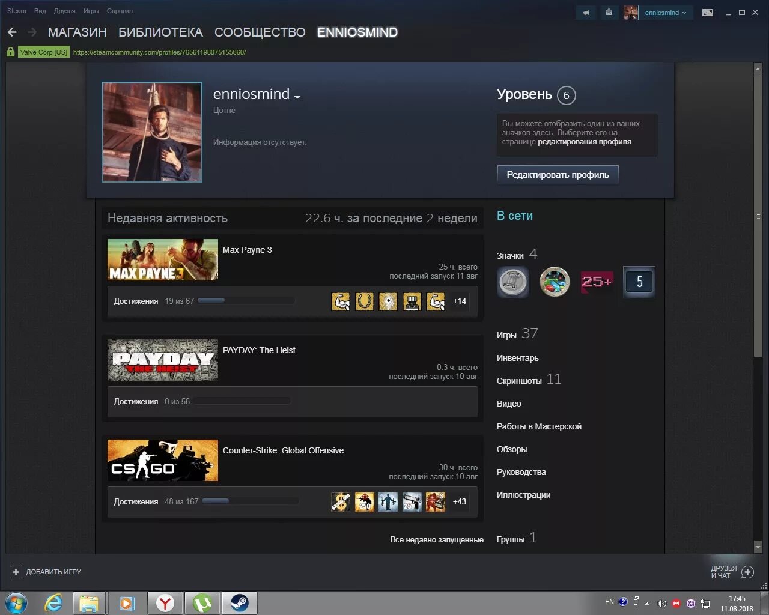
Task: Click the Max Payne 3 game banner
Action: click(163, 259)
